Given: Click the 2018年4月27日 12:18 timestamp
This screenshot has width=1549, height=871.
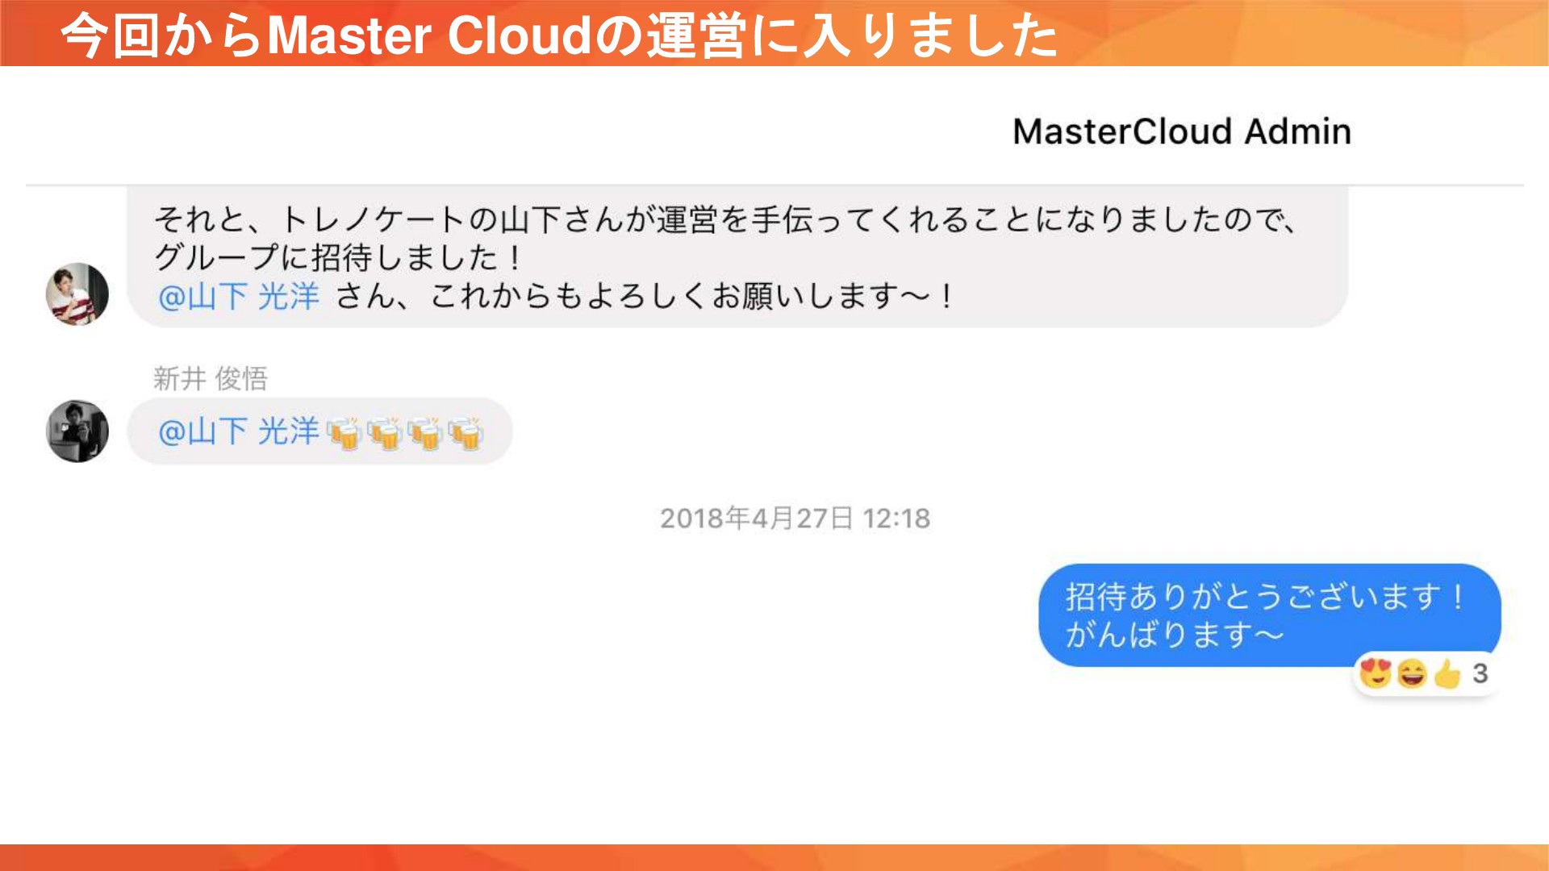Looking at the screenshot, I should 795,518.
